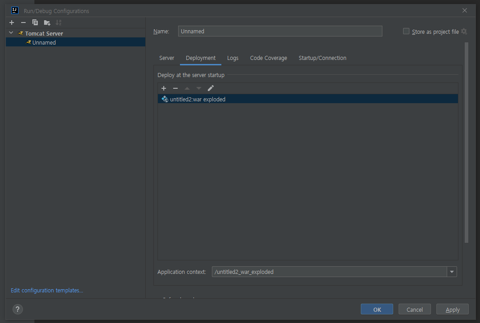Open the Startup/Connection tab
Image resolution: width=480 pixels, height=323 pixels.
(323, 58)
